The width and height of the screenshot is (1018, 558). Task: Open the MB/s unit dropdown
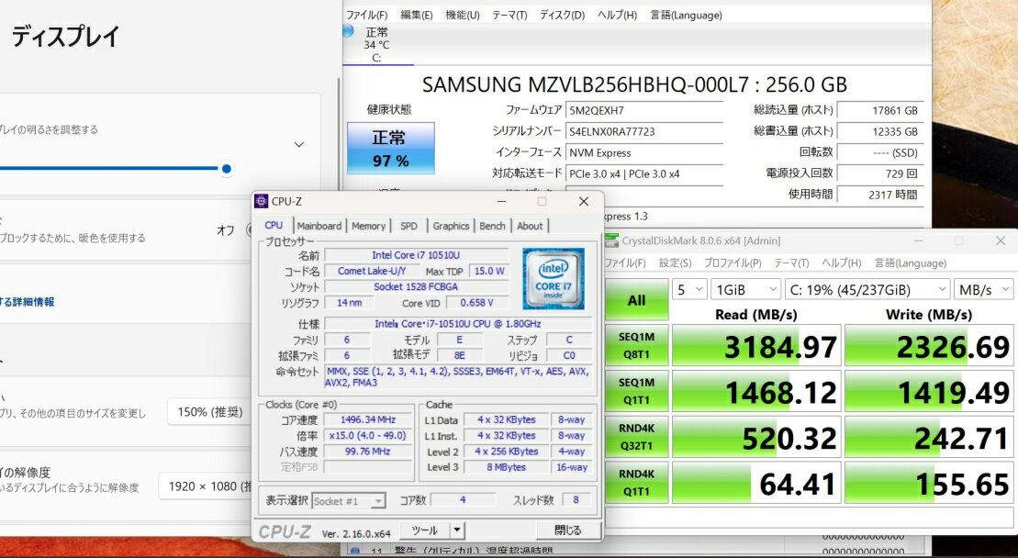pos(983,290)
